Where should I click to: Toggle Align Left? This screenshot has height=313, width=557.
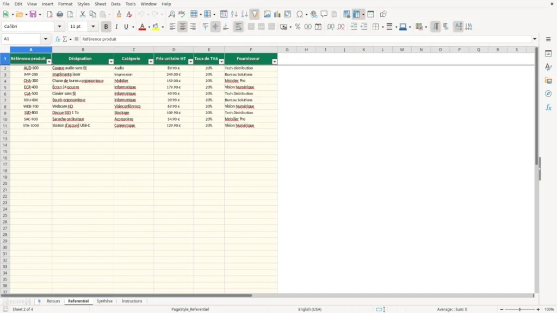[172, 27]
